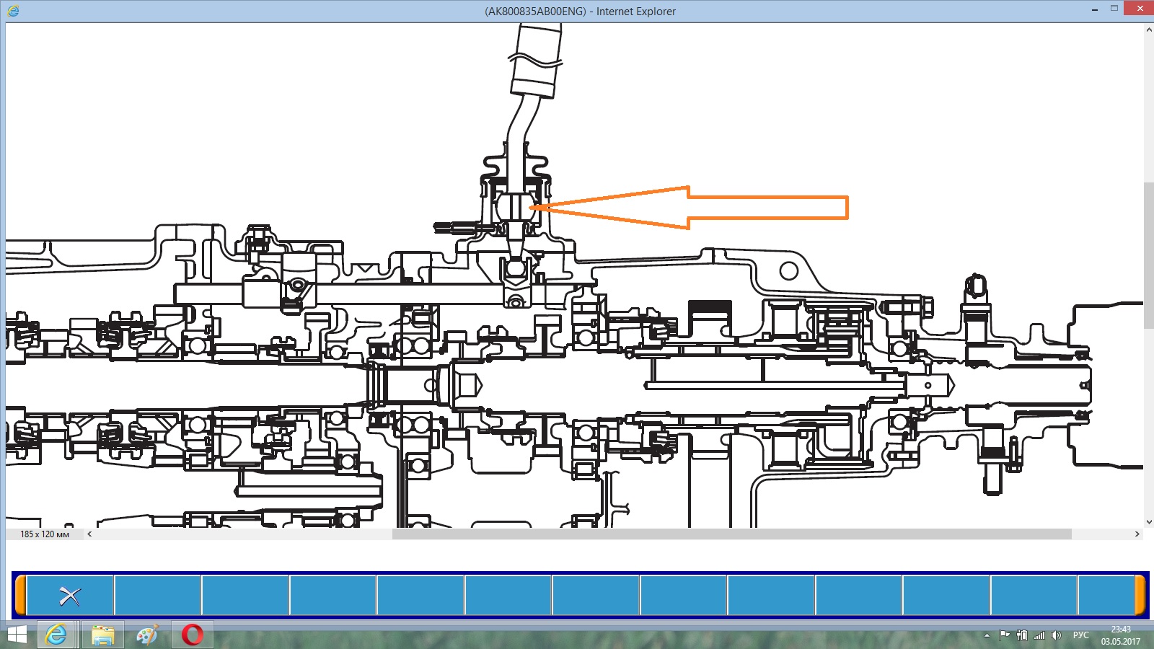Click the taskbar clock showing 23:43
1154x649 pixels.
1120,635
